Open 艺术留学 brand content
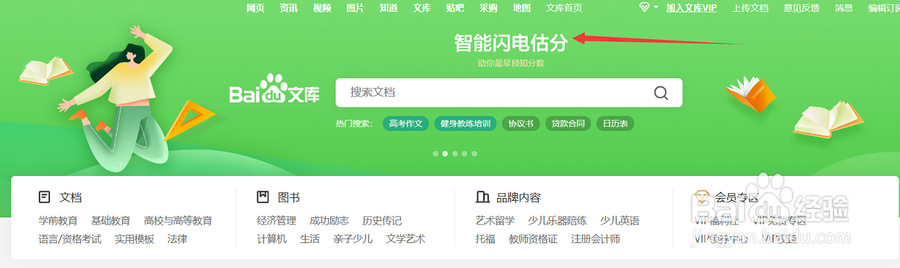This screenshot has height=268, width=900. coord(495,221)
